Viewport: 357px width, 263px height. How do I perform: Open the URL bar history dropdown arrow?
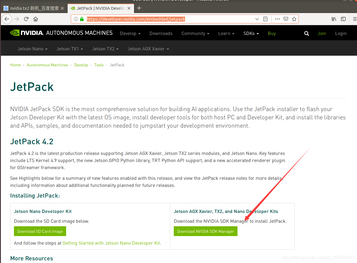pyautogui.click(x=257, y=19)
